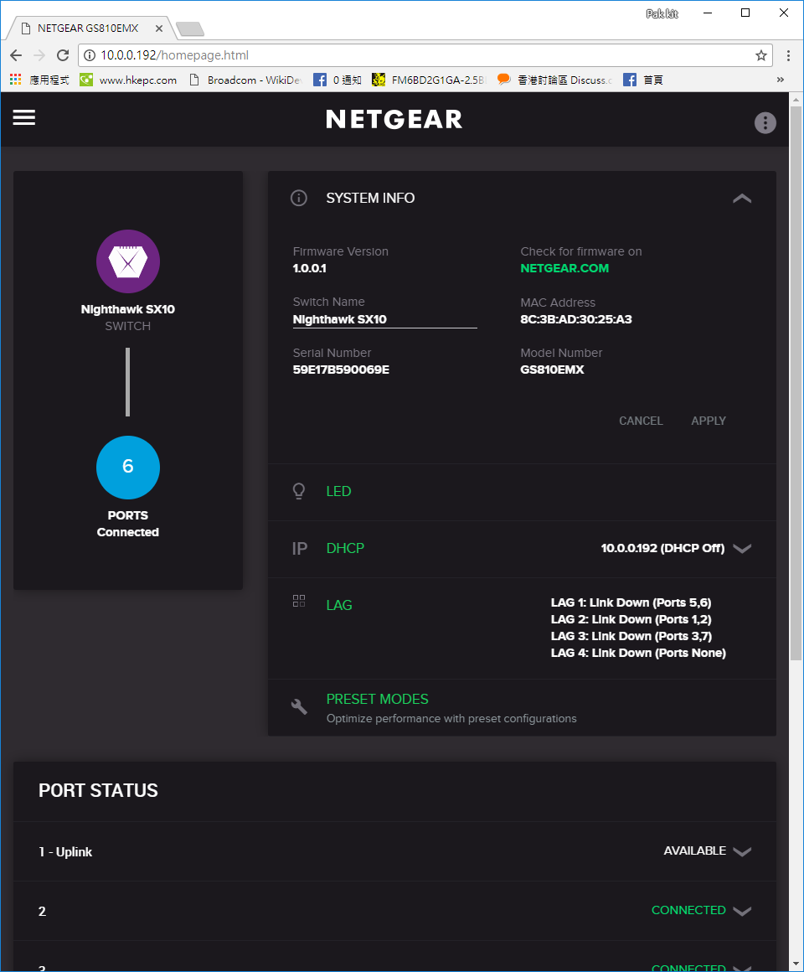Click model number GS810EMX
The height and width of the screenshot is (972, 804).
point(552,370)
